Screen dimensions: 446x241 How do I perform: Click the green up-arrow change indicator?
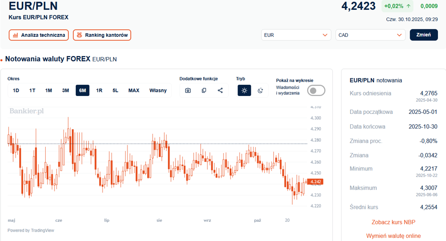(408, 6)
